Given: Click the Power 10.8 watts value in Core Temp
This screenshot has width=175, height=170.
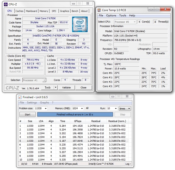Looking at the screenshot, I should click(126, 68).
